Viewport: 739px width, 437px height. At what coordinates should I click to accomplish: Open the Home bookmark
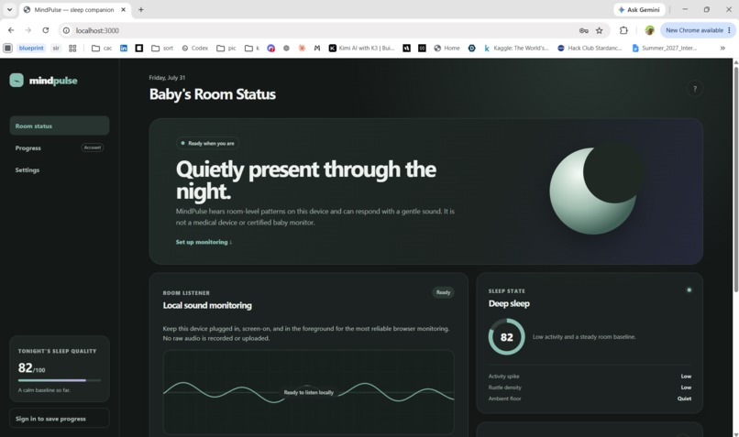click(x=447, y=48)
